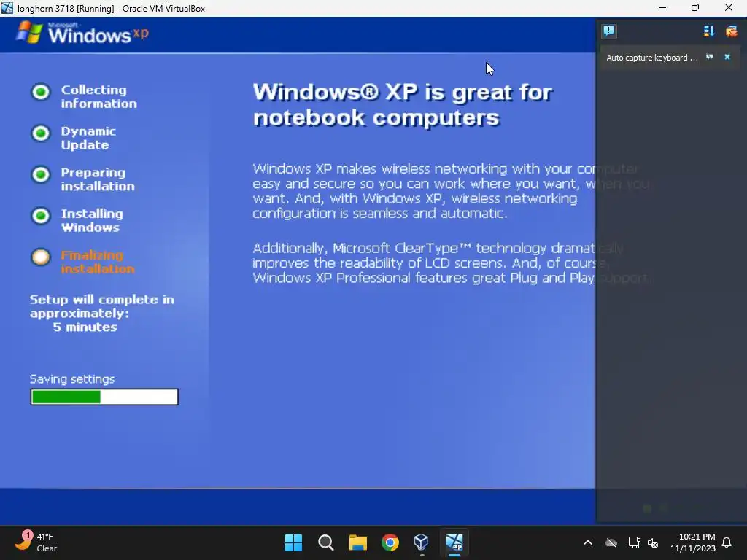Open the weather widget showing 41°F

(36, 542)
